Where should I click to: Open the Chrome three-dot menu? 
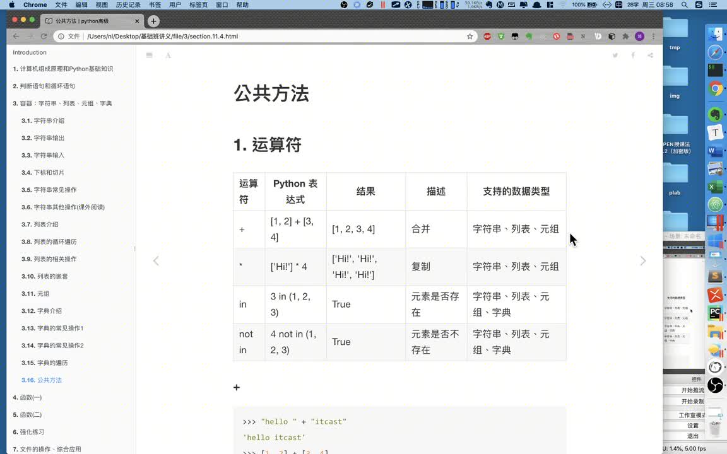click(x=654, y=36)
